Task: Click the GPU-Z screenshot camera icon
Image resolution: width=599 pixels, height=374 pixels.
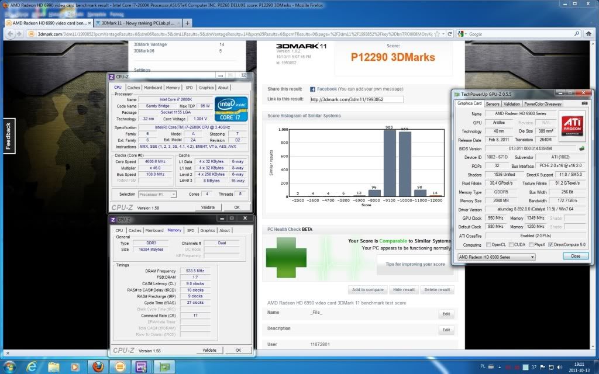Action: click(584, 103)
